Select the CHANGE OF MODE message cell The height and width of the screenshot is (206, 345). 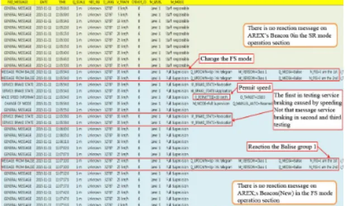17,103
